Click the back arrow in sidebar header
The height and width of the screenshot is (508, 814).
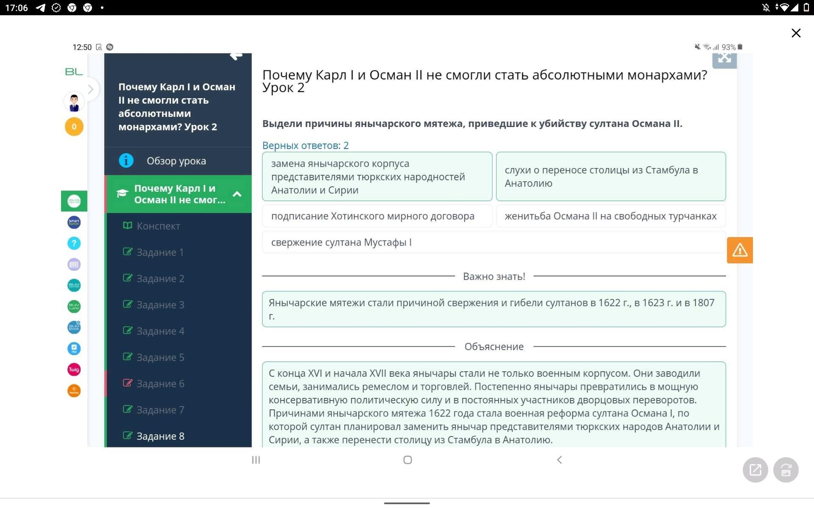pyautogui.click(x=236, y=56)
